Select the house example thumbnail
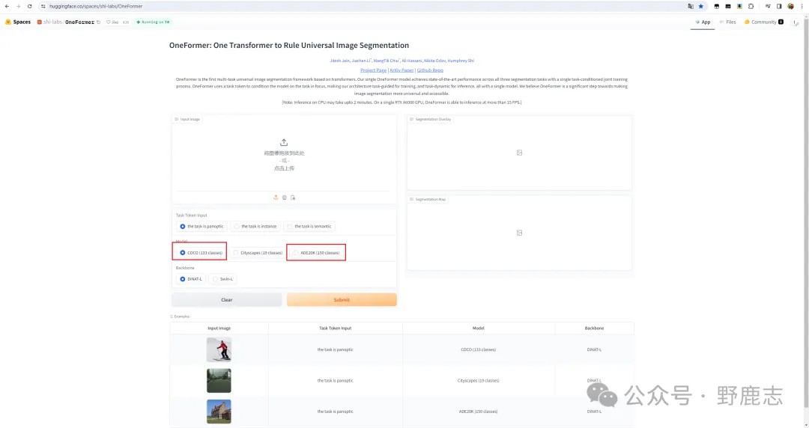The image size is (809, 428). pyautogui.click(x=219, y=412)
